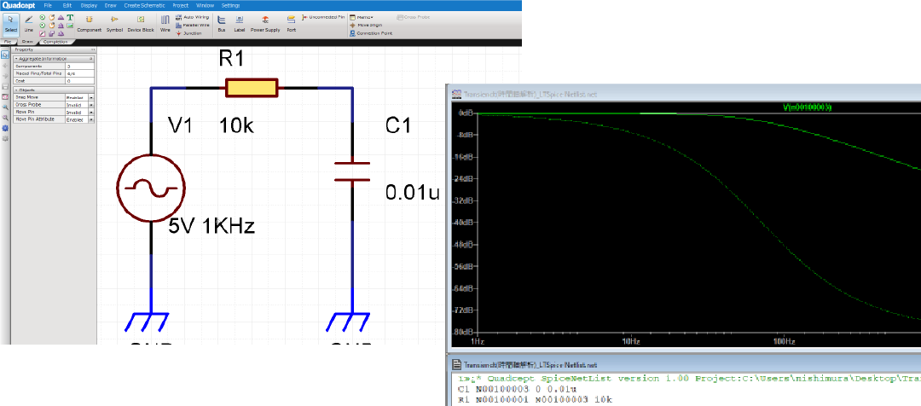Collapse the Aggregate Information section
This screenshot has height=406, width=921.
coord(15,58)
